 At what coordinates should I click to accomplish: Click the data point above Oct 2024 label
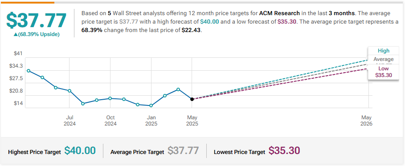click(x=110, y=98)
